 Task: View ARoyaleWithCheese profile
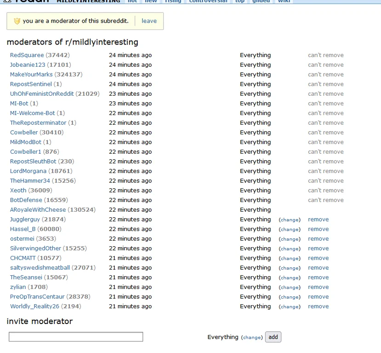coord(38,210)
